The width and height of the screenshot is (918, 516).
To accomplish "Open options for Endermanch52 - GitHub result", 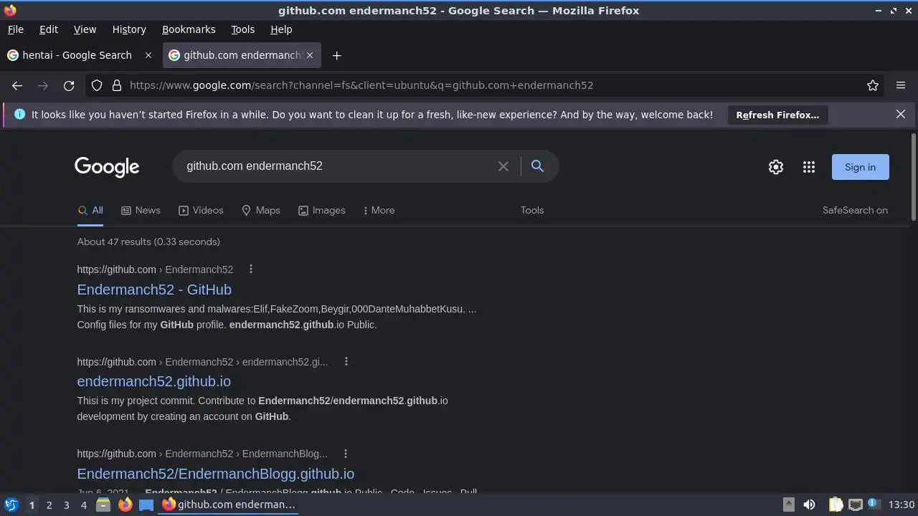I will (x=251, y=269).
